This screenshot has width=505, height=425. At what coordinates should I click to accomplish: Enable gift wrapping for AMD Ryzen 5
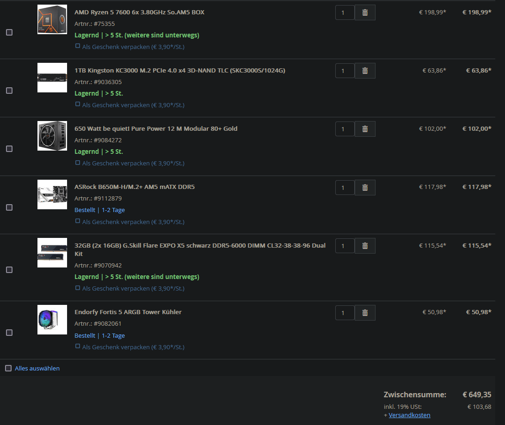click(78, 46)
